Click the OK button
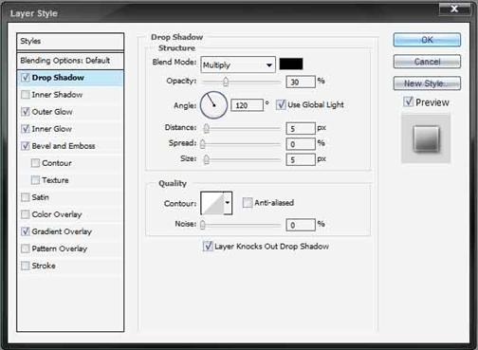 pyautogui.click(x=427, y=40)
